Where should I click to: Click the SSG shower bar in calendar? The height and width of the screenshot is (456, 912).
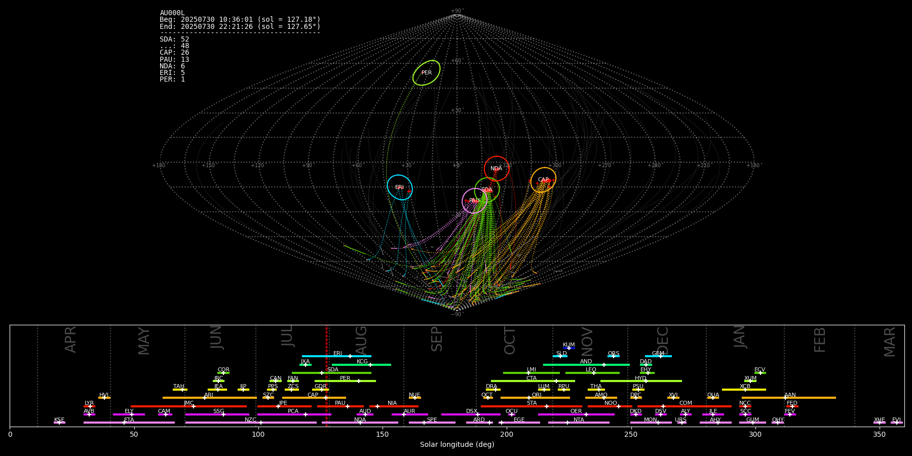click(x=217, y=414)
